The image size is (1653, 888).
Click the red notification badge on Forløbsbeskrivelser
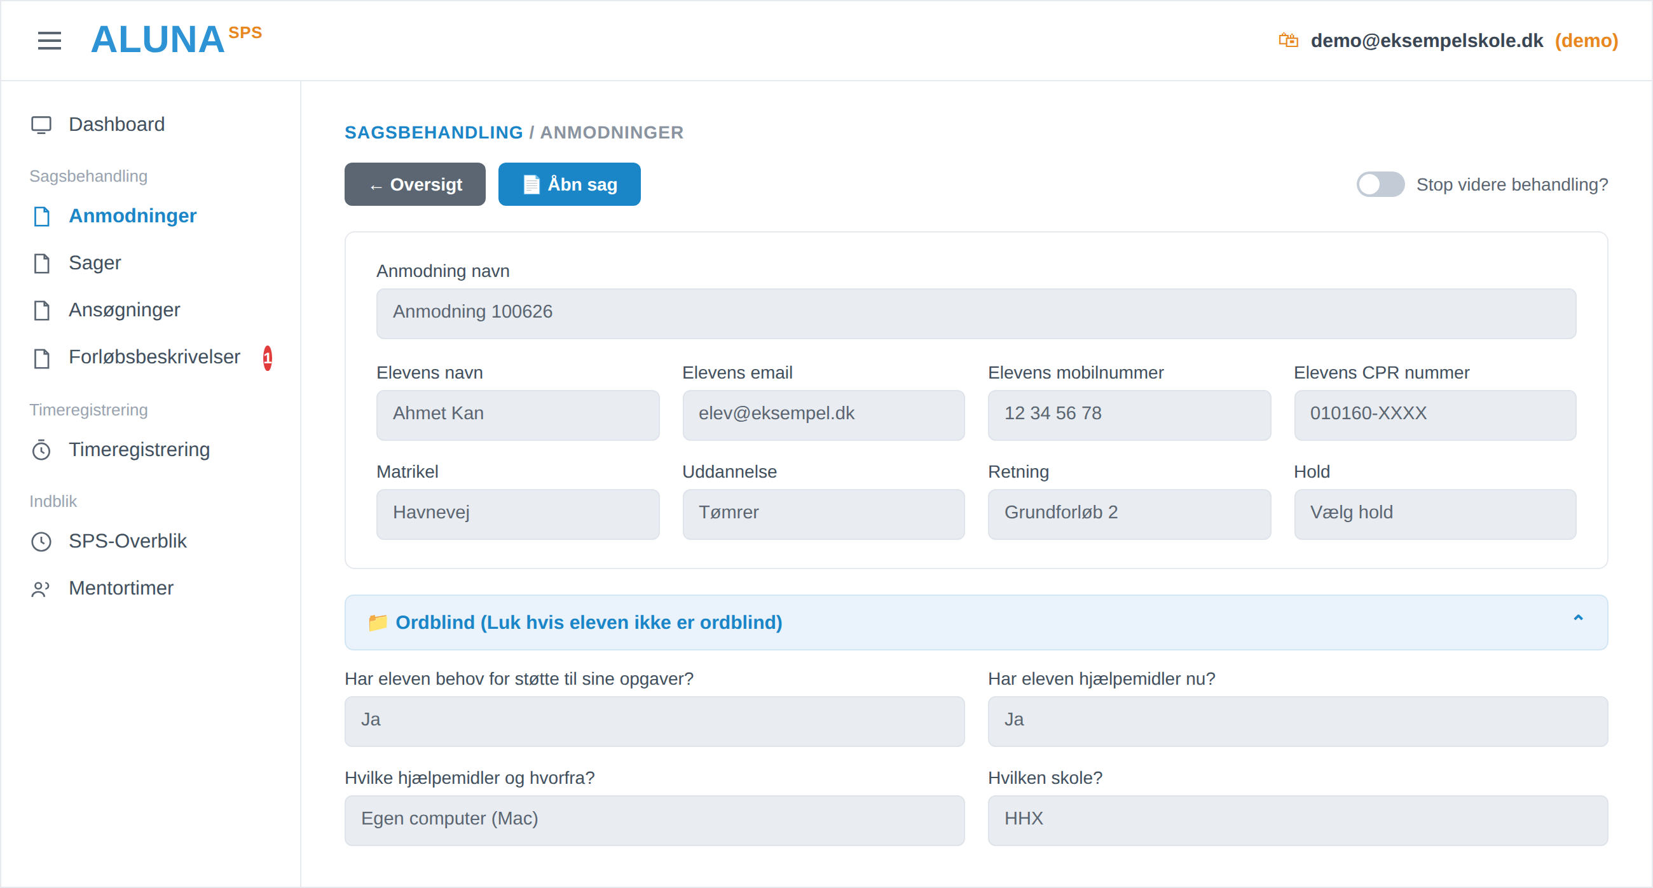[x=267, y=358]
